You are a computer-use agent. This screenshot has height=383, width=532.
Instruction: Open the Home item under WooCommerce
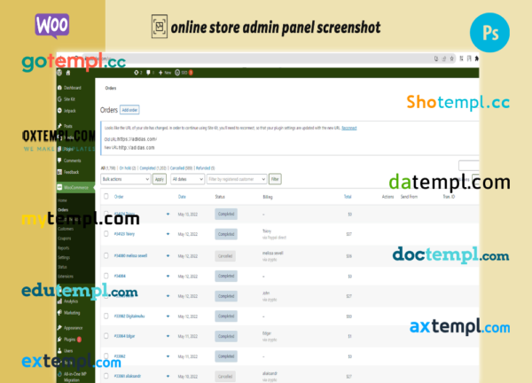(x=62, y=200)
